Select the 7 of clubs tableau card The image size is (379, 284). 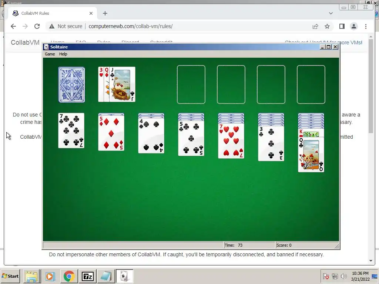[x=71, y=131]
